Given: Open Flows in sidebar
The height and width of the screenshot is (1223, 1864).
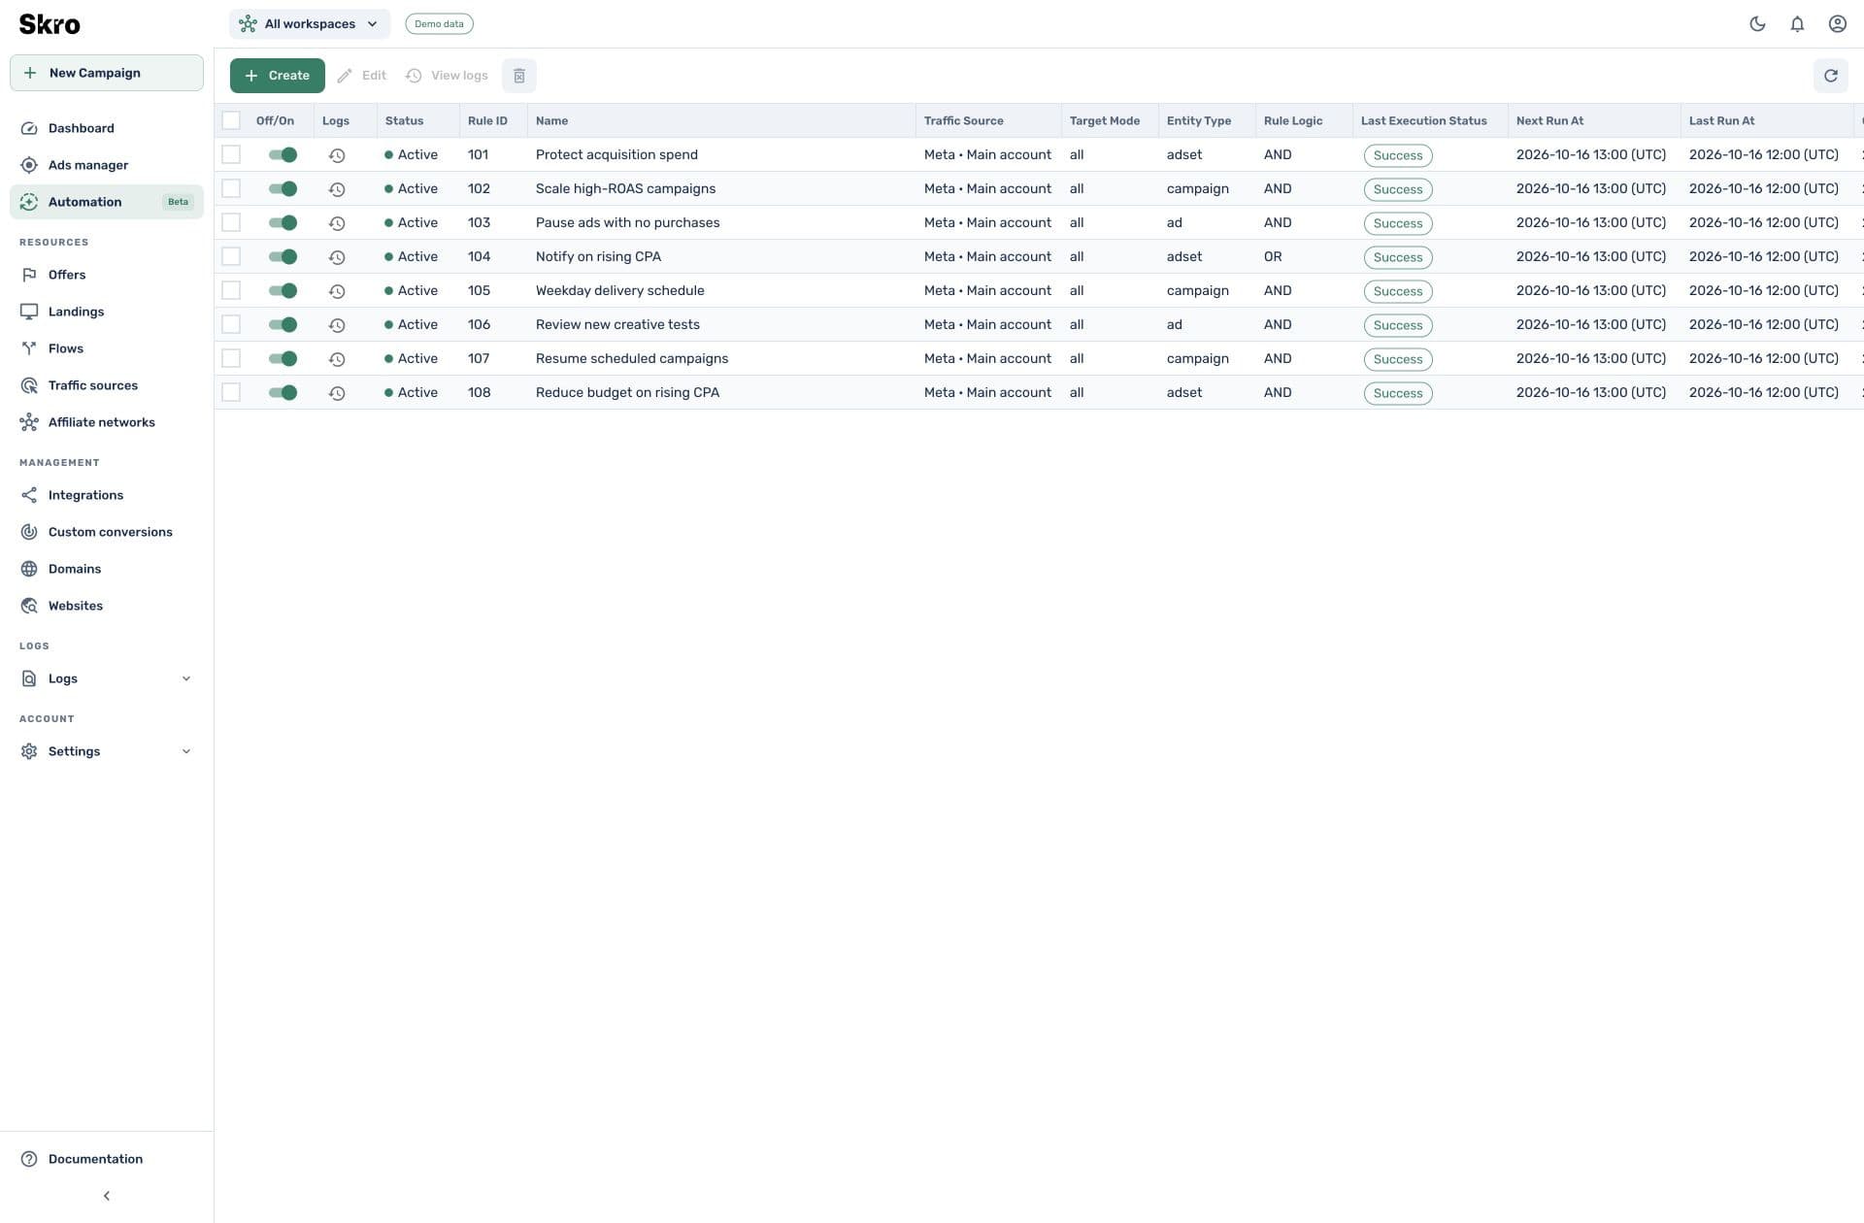Looking at the screenshot, I should [107, 348].
